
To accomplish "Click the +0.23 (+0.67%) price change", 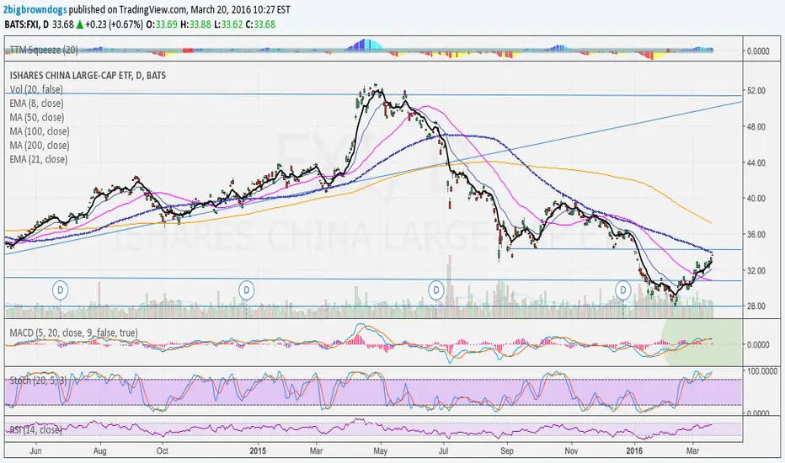I will click(x=115, y=24).
